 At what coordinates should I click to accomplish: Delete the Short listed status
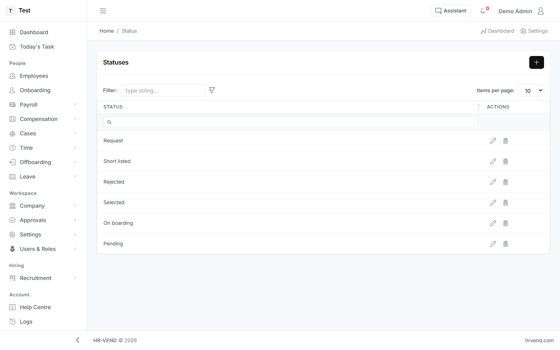(x=506, y=161)
